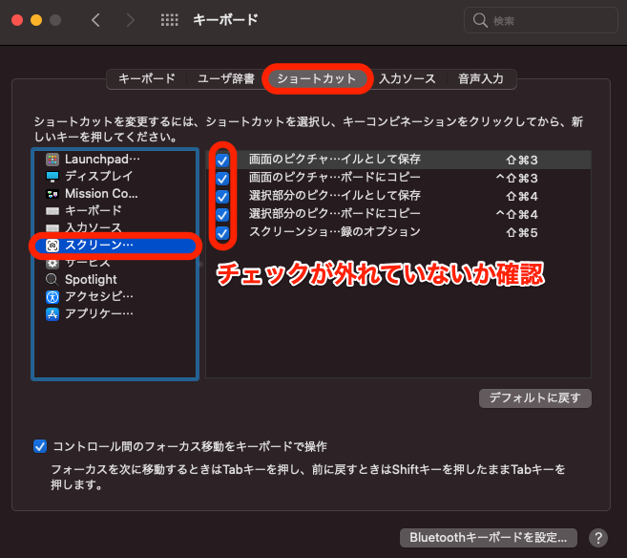Select the Mission Control icon
Screen dimensions: 627x558
click(52, 194)
